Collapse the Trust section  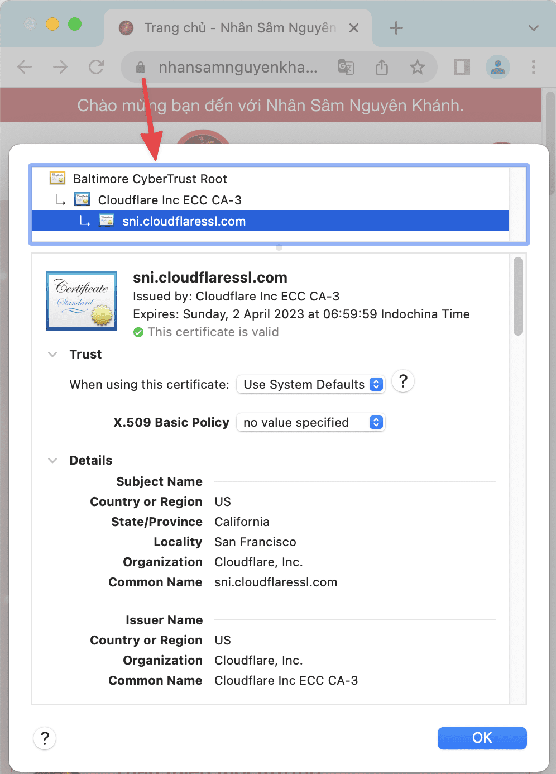[x=52, y=353]
